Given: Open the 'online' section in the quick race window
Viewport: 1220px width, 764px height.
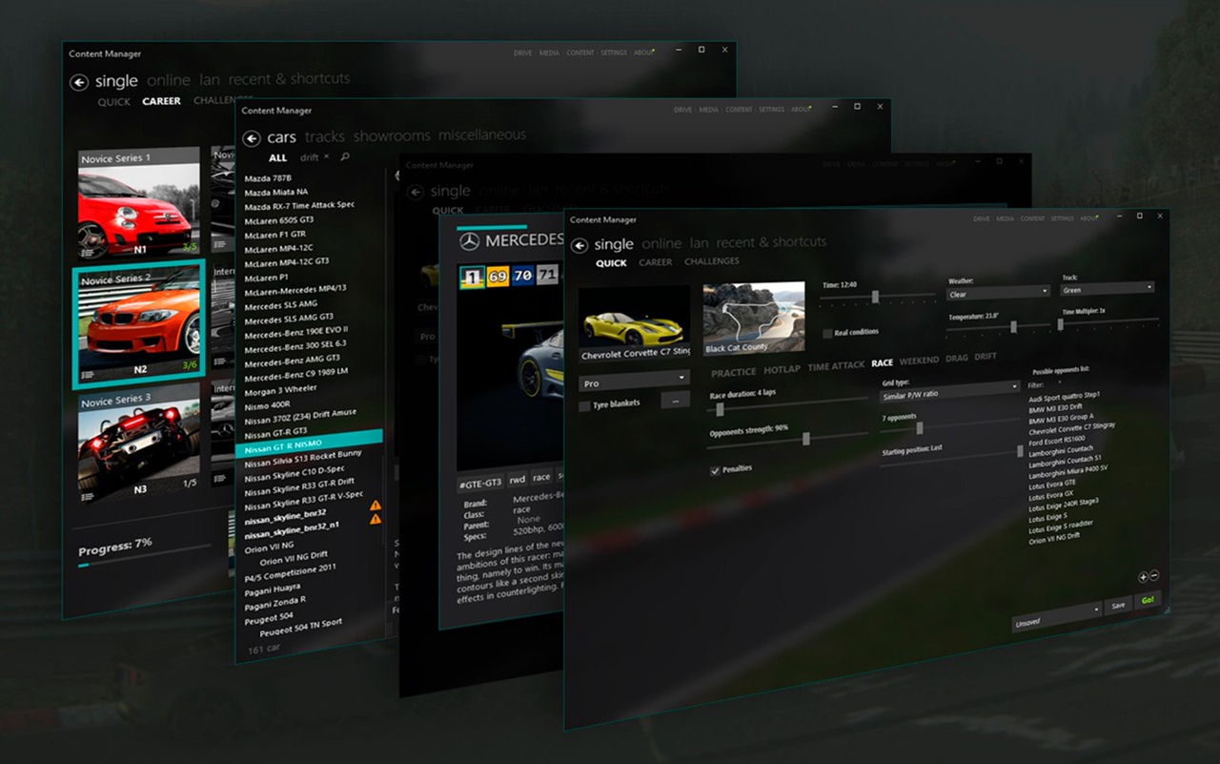Looking at the screenshot, I should click(661, 244).
